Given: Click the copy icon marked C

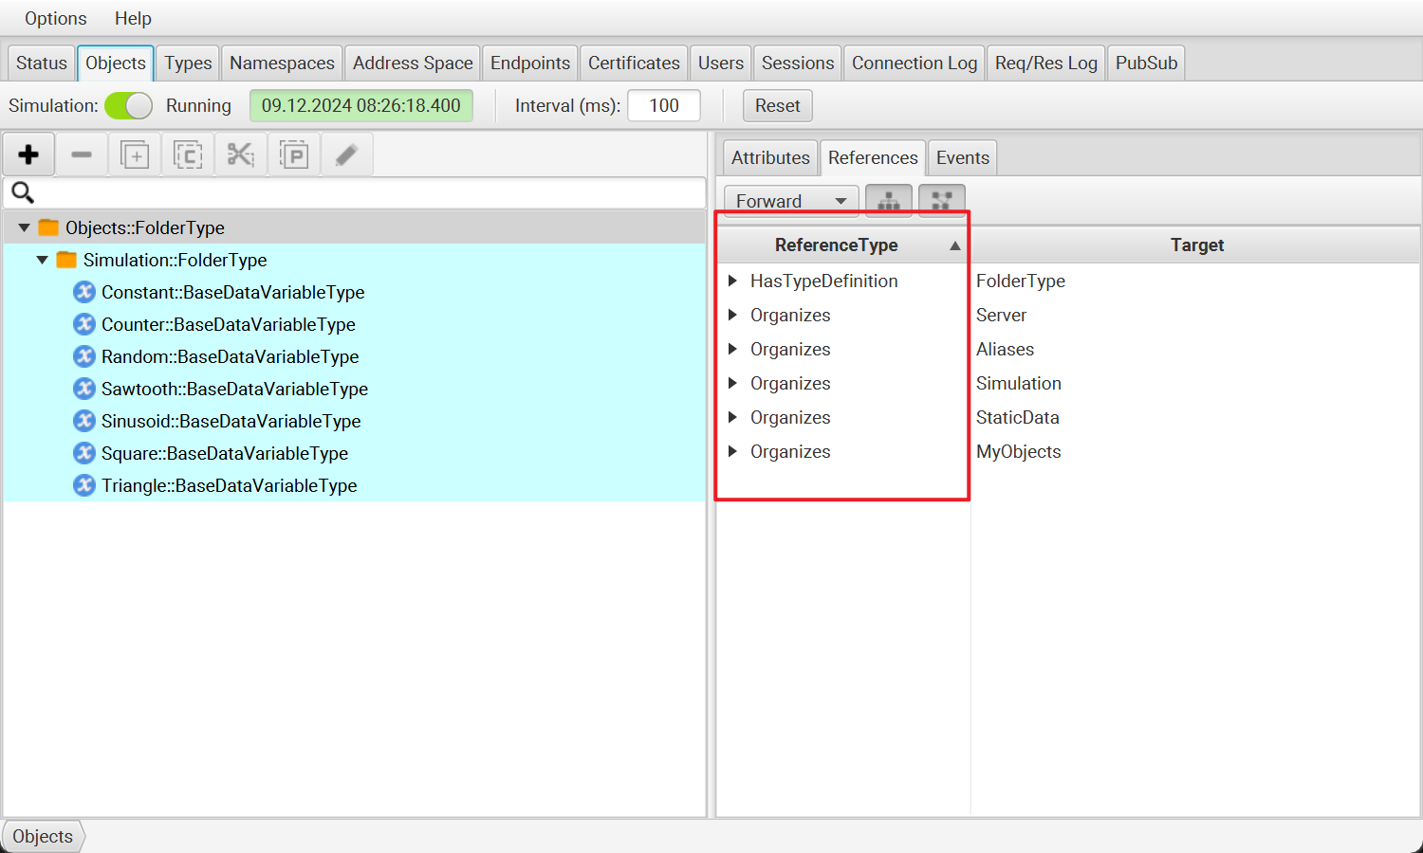Looking at the screenshot, I should coord(188,154).
